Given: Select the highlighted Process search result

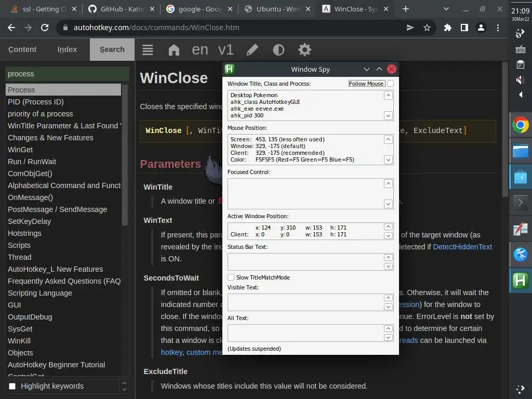Looking at the screenshot, I should [63, 90].
